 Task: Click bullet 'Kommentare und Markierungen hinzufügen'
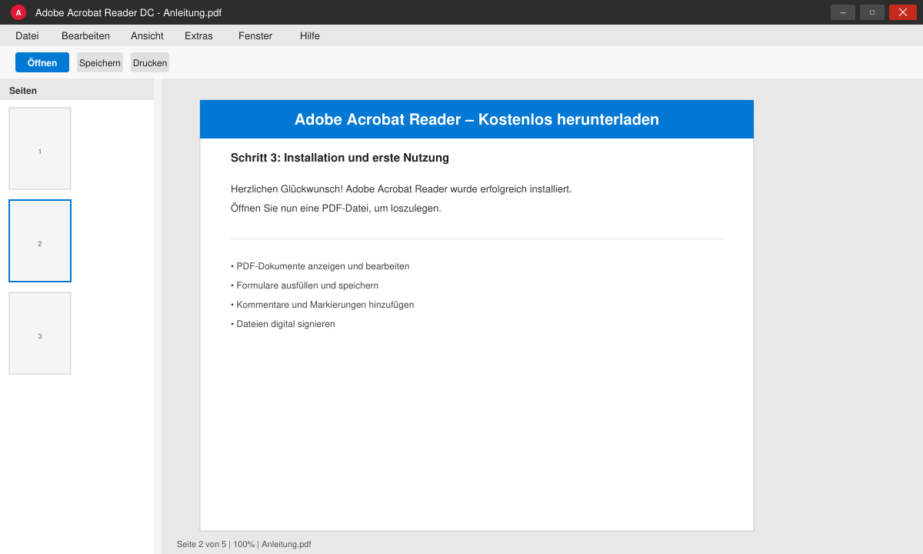[322, 305]
